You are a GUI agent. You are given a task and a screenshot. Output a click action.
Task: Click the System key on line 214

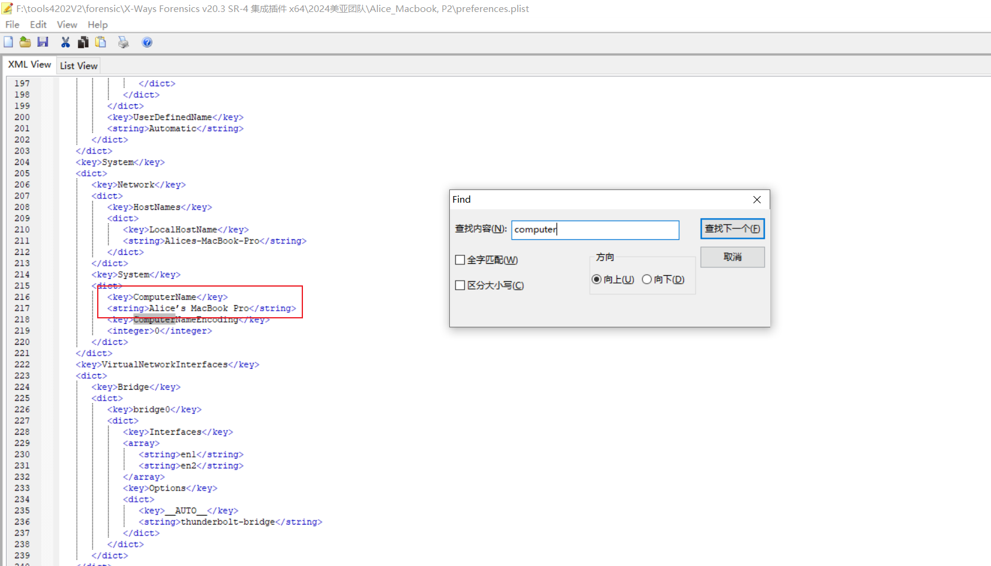coord(136,275)
